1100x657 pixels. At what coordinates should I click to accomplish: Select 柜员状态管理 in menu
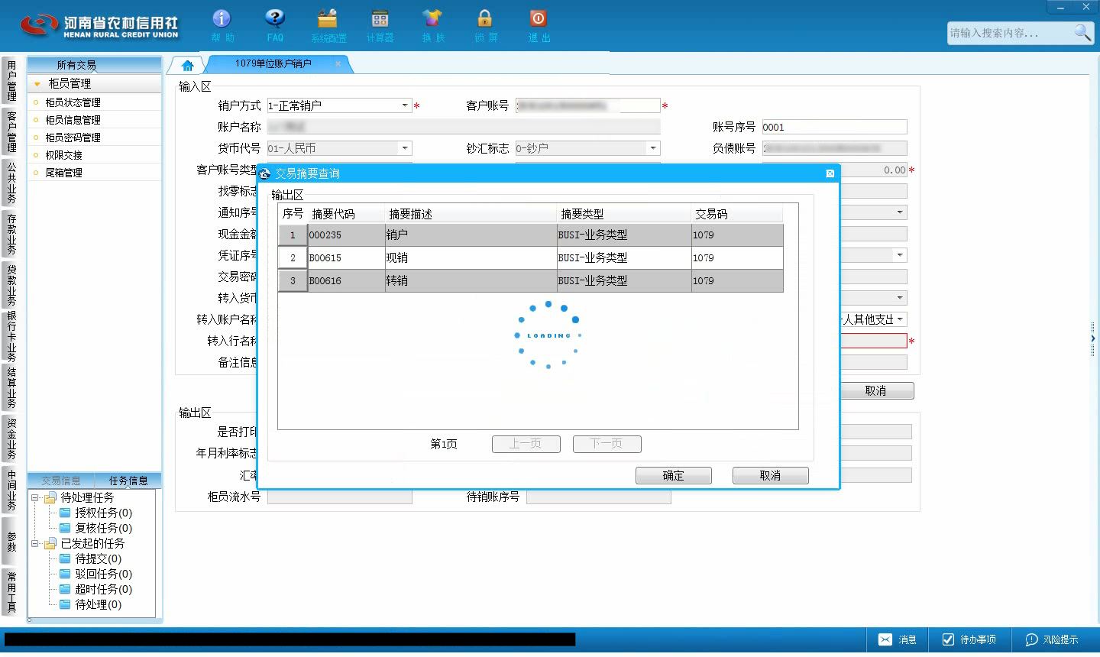[73, 102]
